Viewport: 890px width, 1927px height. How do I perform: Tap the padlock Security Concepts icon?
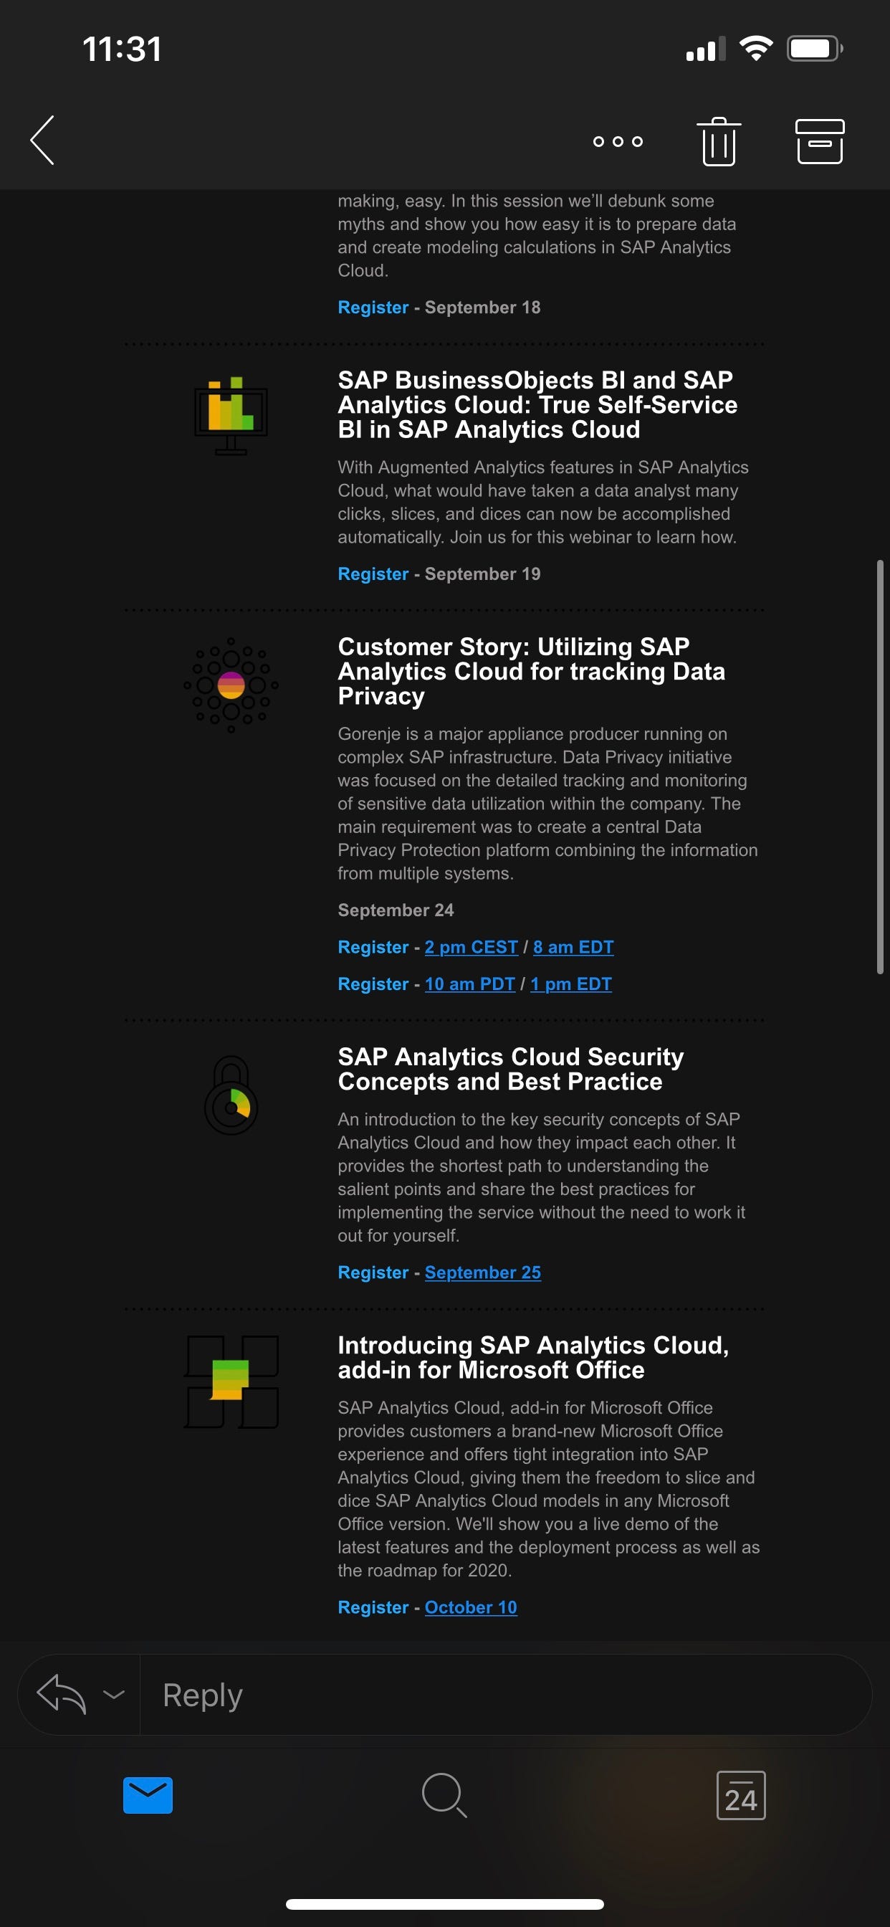(231, 1095)
